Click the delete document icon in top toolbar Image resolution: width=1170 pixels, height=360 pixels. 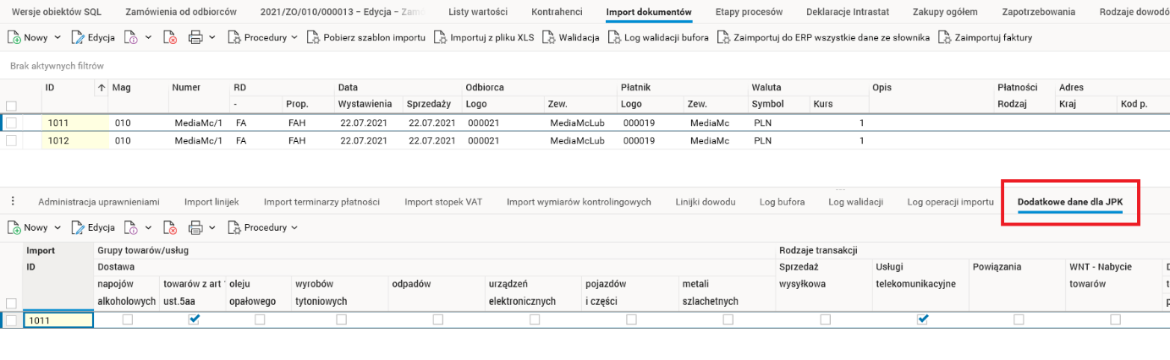[x=171, y=38]
